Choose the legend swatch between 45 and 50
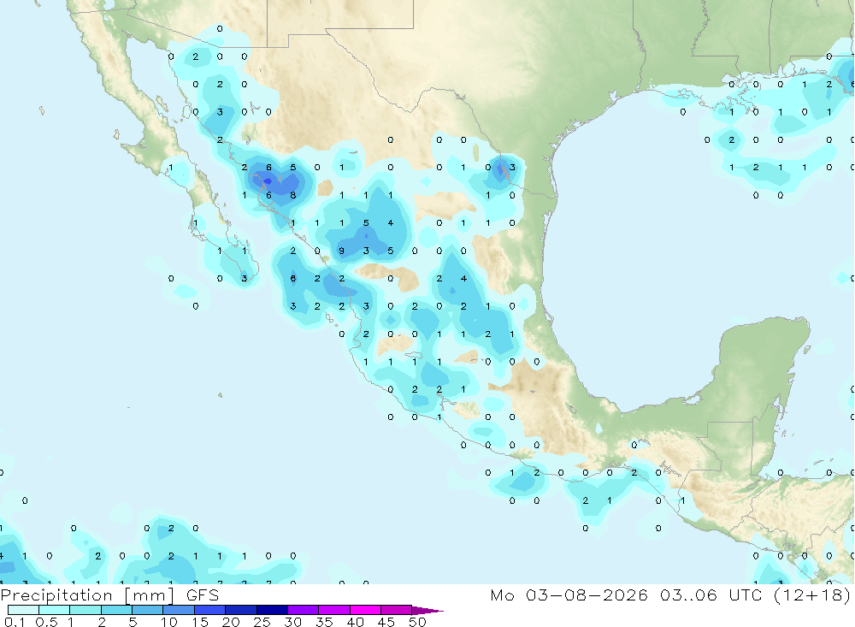855x627 pixels. (397, 610)
